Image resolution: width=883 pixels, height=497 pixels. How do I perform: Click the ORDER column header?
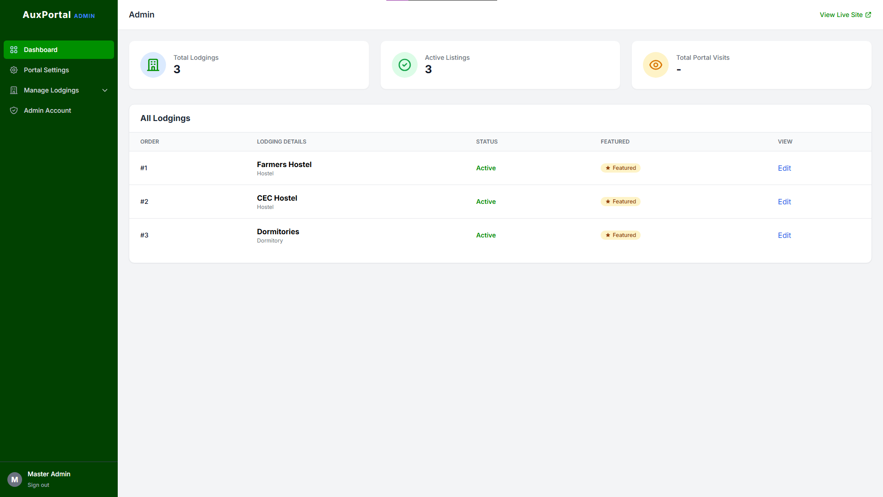click(x=149, y=142)
